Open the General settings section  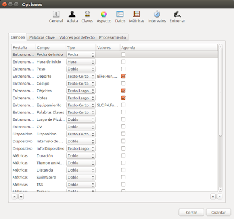pyautogui.click(x=56, y=17)
